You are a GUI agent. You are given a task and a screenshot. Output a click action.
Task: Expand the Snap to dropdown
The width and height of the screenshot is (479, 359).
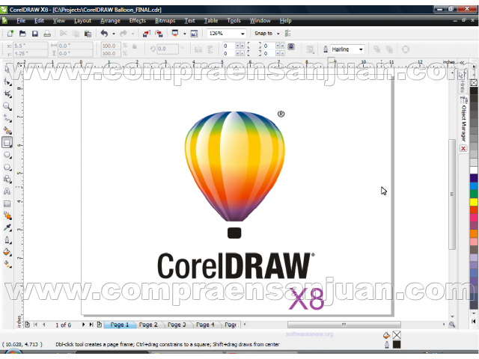(x=278, y=34)
